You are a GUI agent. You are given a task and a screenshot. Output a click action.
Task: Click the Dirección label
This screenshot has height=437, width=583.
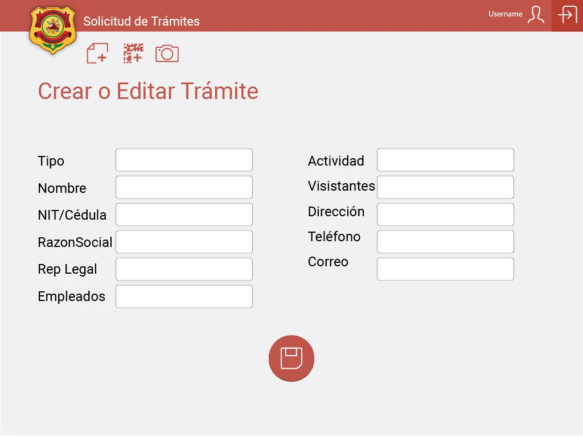pyautogui.click(x=336, y=212)
